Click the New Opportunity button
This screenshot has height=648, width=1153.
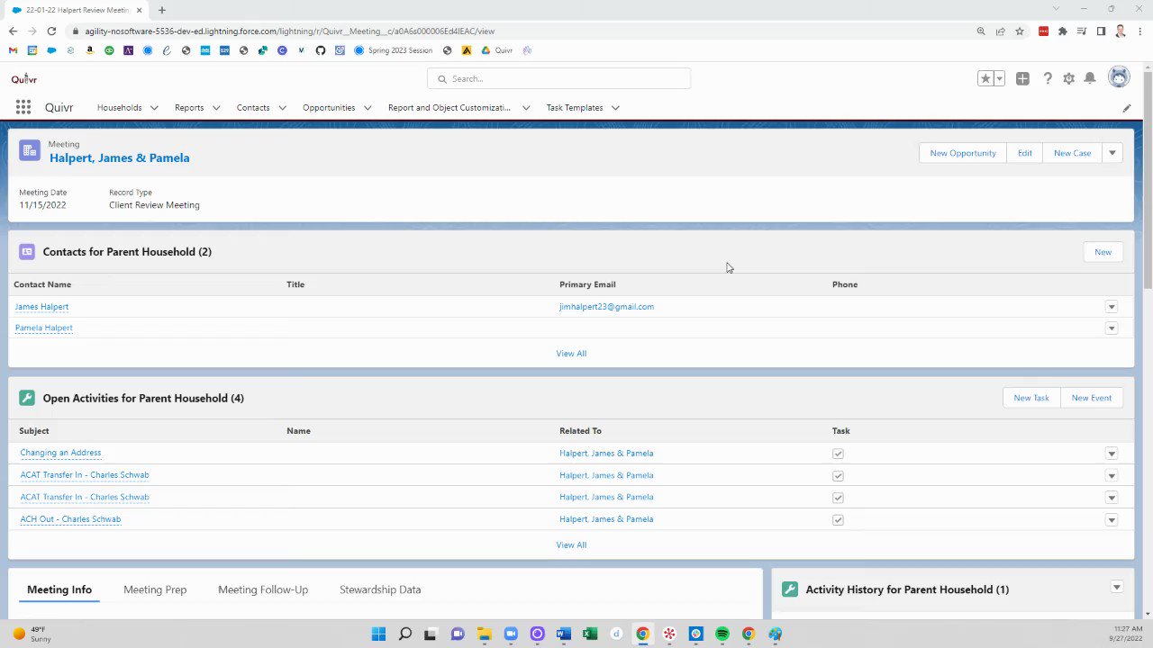pos(962,153)
